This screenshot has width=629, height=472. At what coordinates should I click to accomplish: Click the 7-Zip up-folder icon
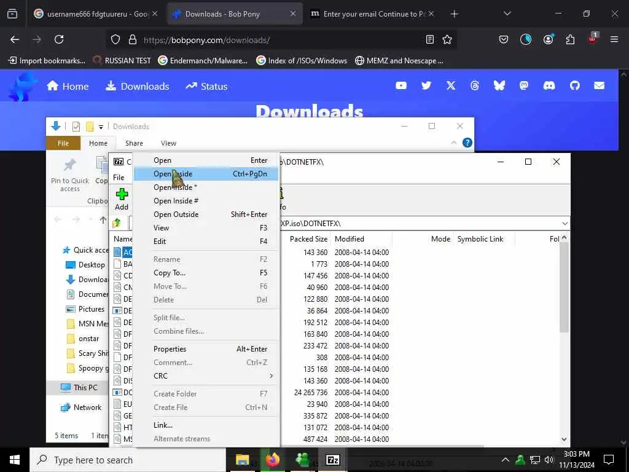(x=117, y=222)
